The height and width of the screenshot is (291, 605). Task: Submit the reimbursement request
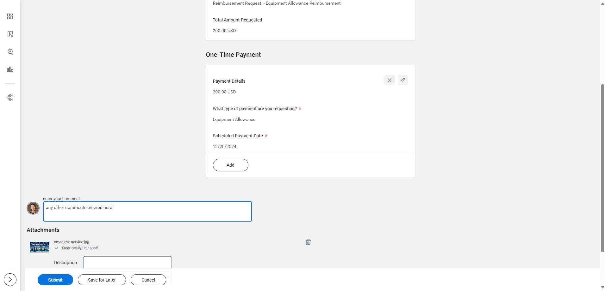coord(55,280)
